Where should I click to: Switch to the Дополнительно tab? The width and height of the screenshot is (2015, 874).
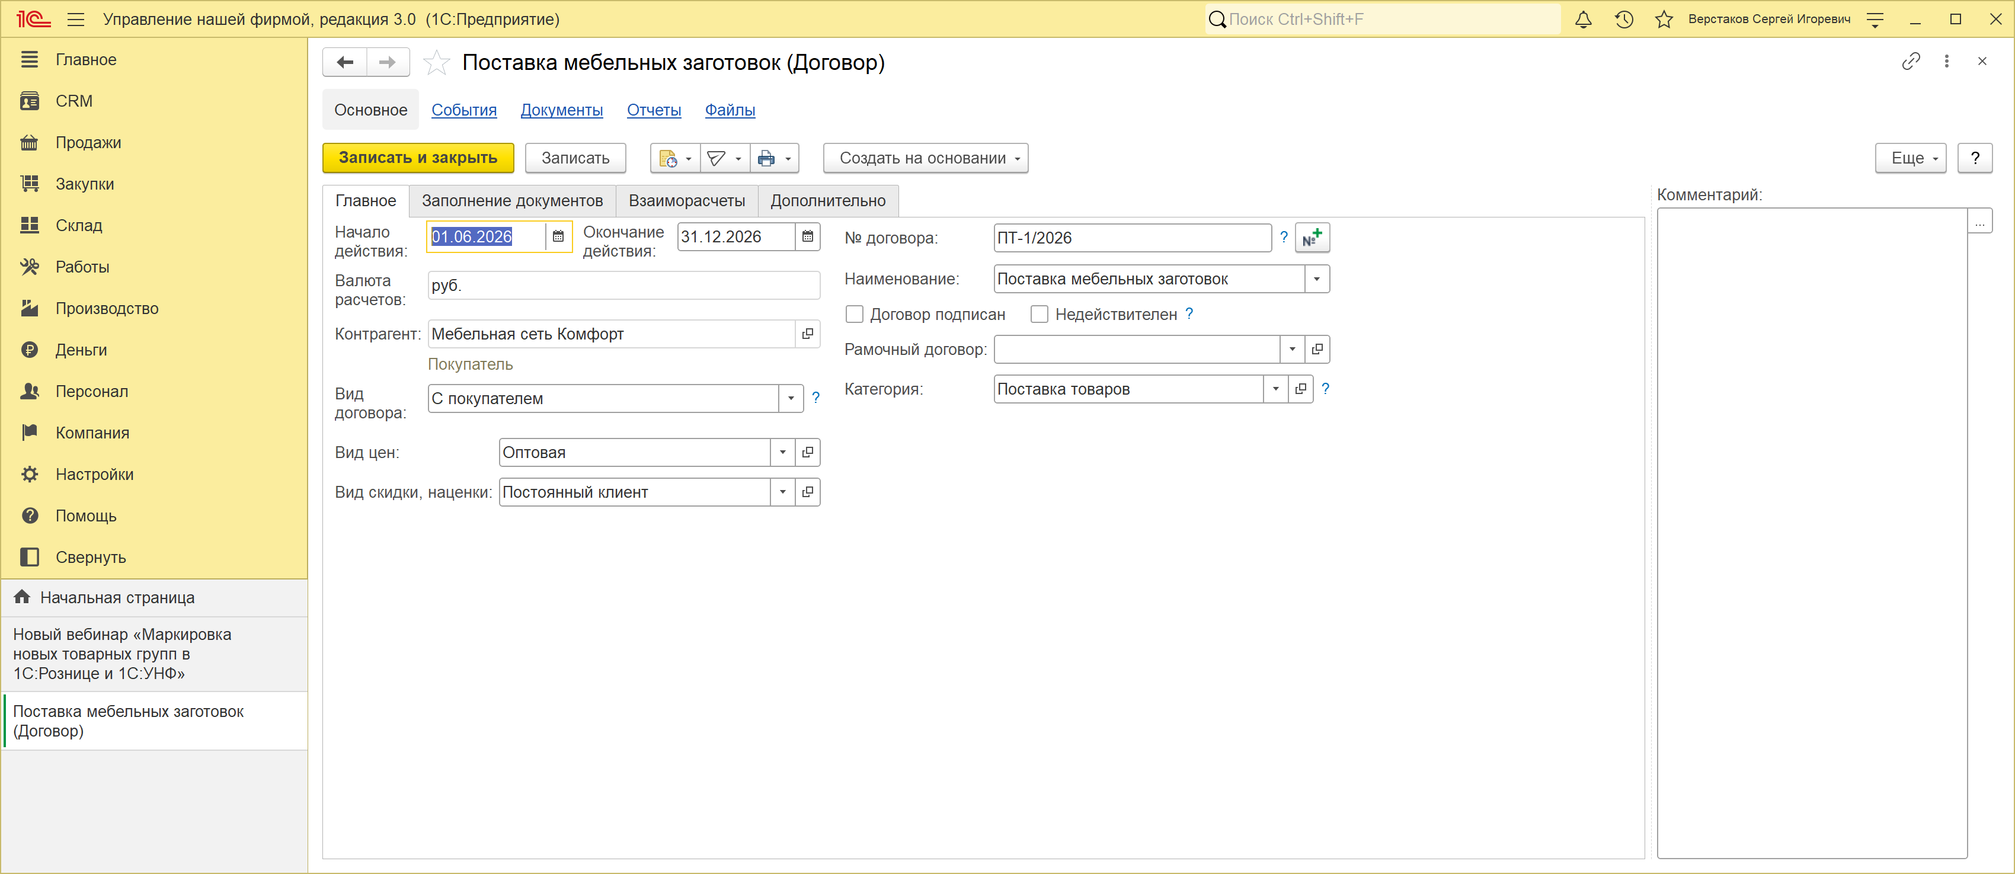tap(829, 201)
